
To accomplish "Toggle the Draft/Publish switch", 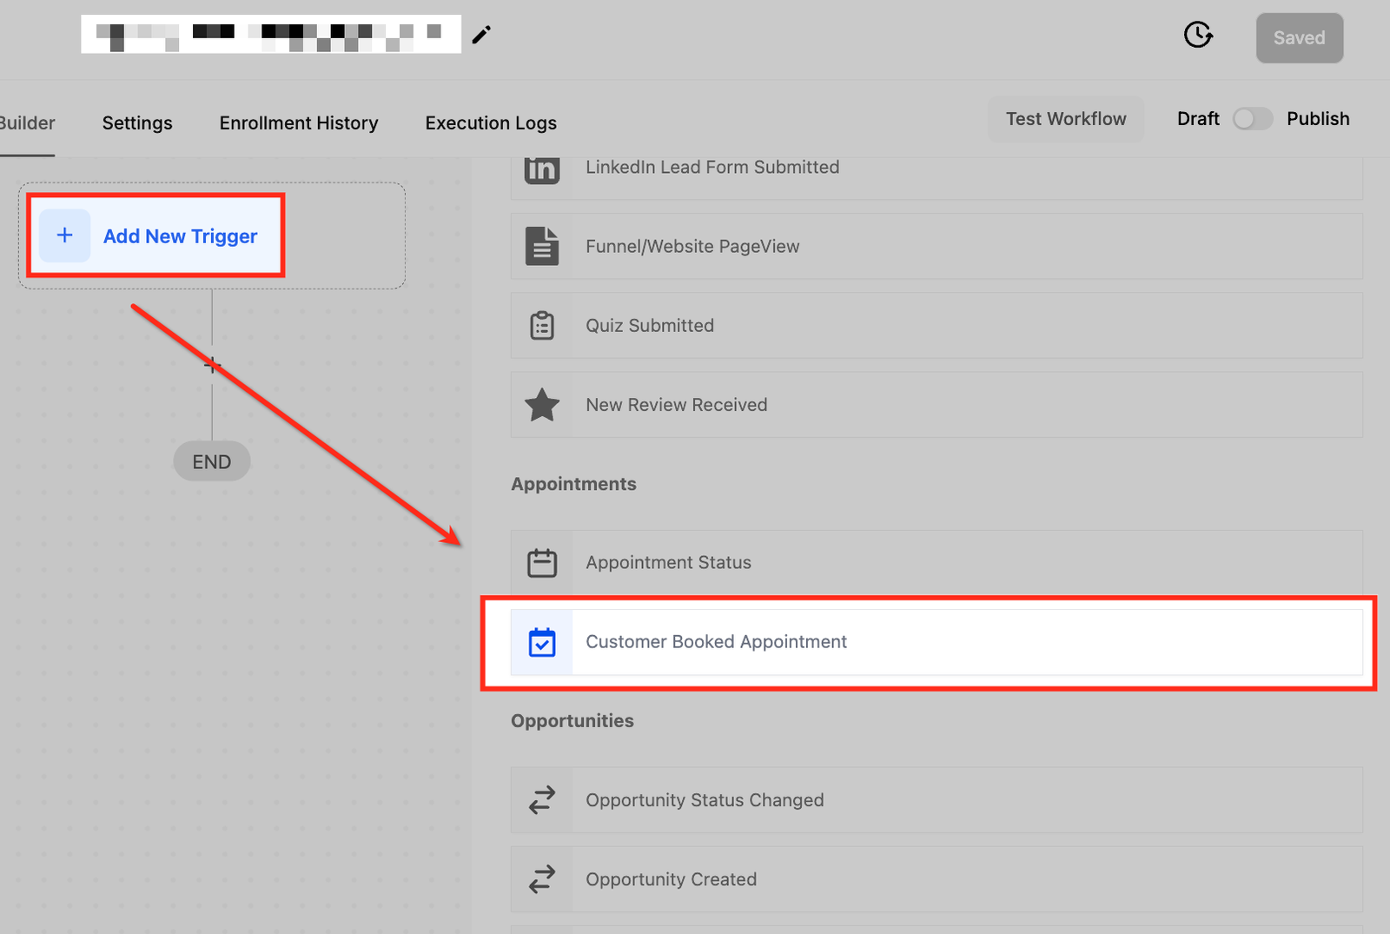I will pyautogui.click(x=1252, y=119).
